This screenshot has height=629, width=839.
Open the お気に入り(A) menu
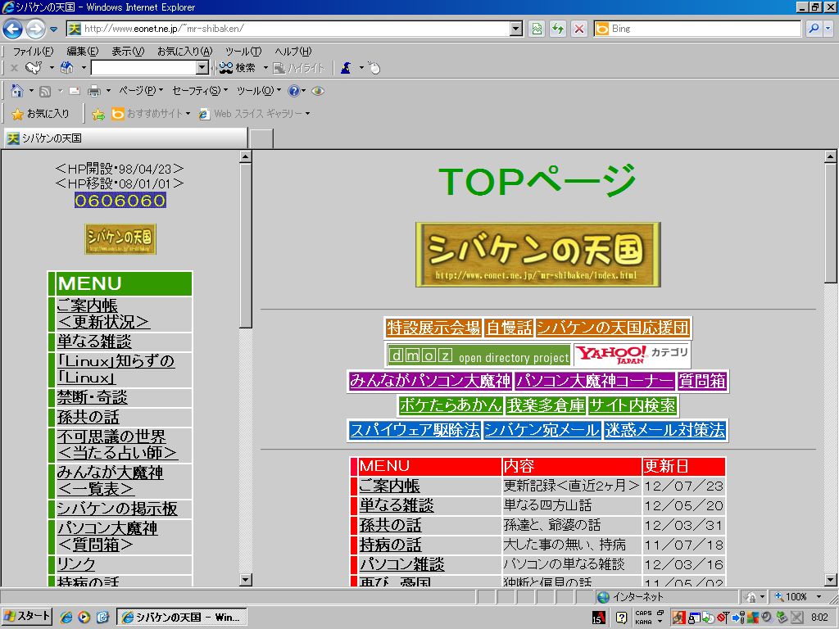click(184, 52)
